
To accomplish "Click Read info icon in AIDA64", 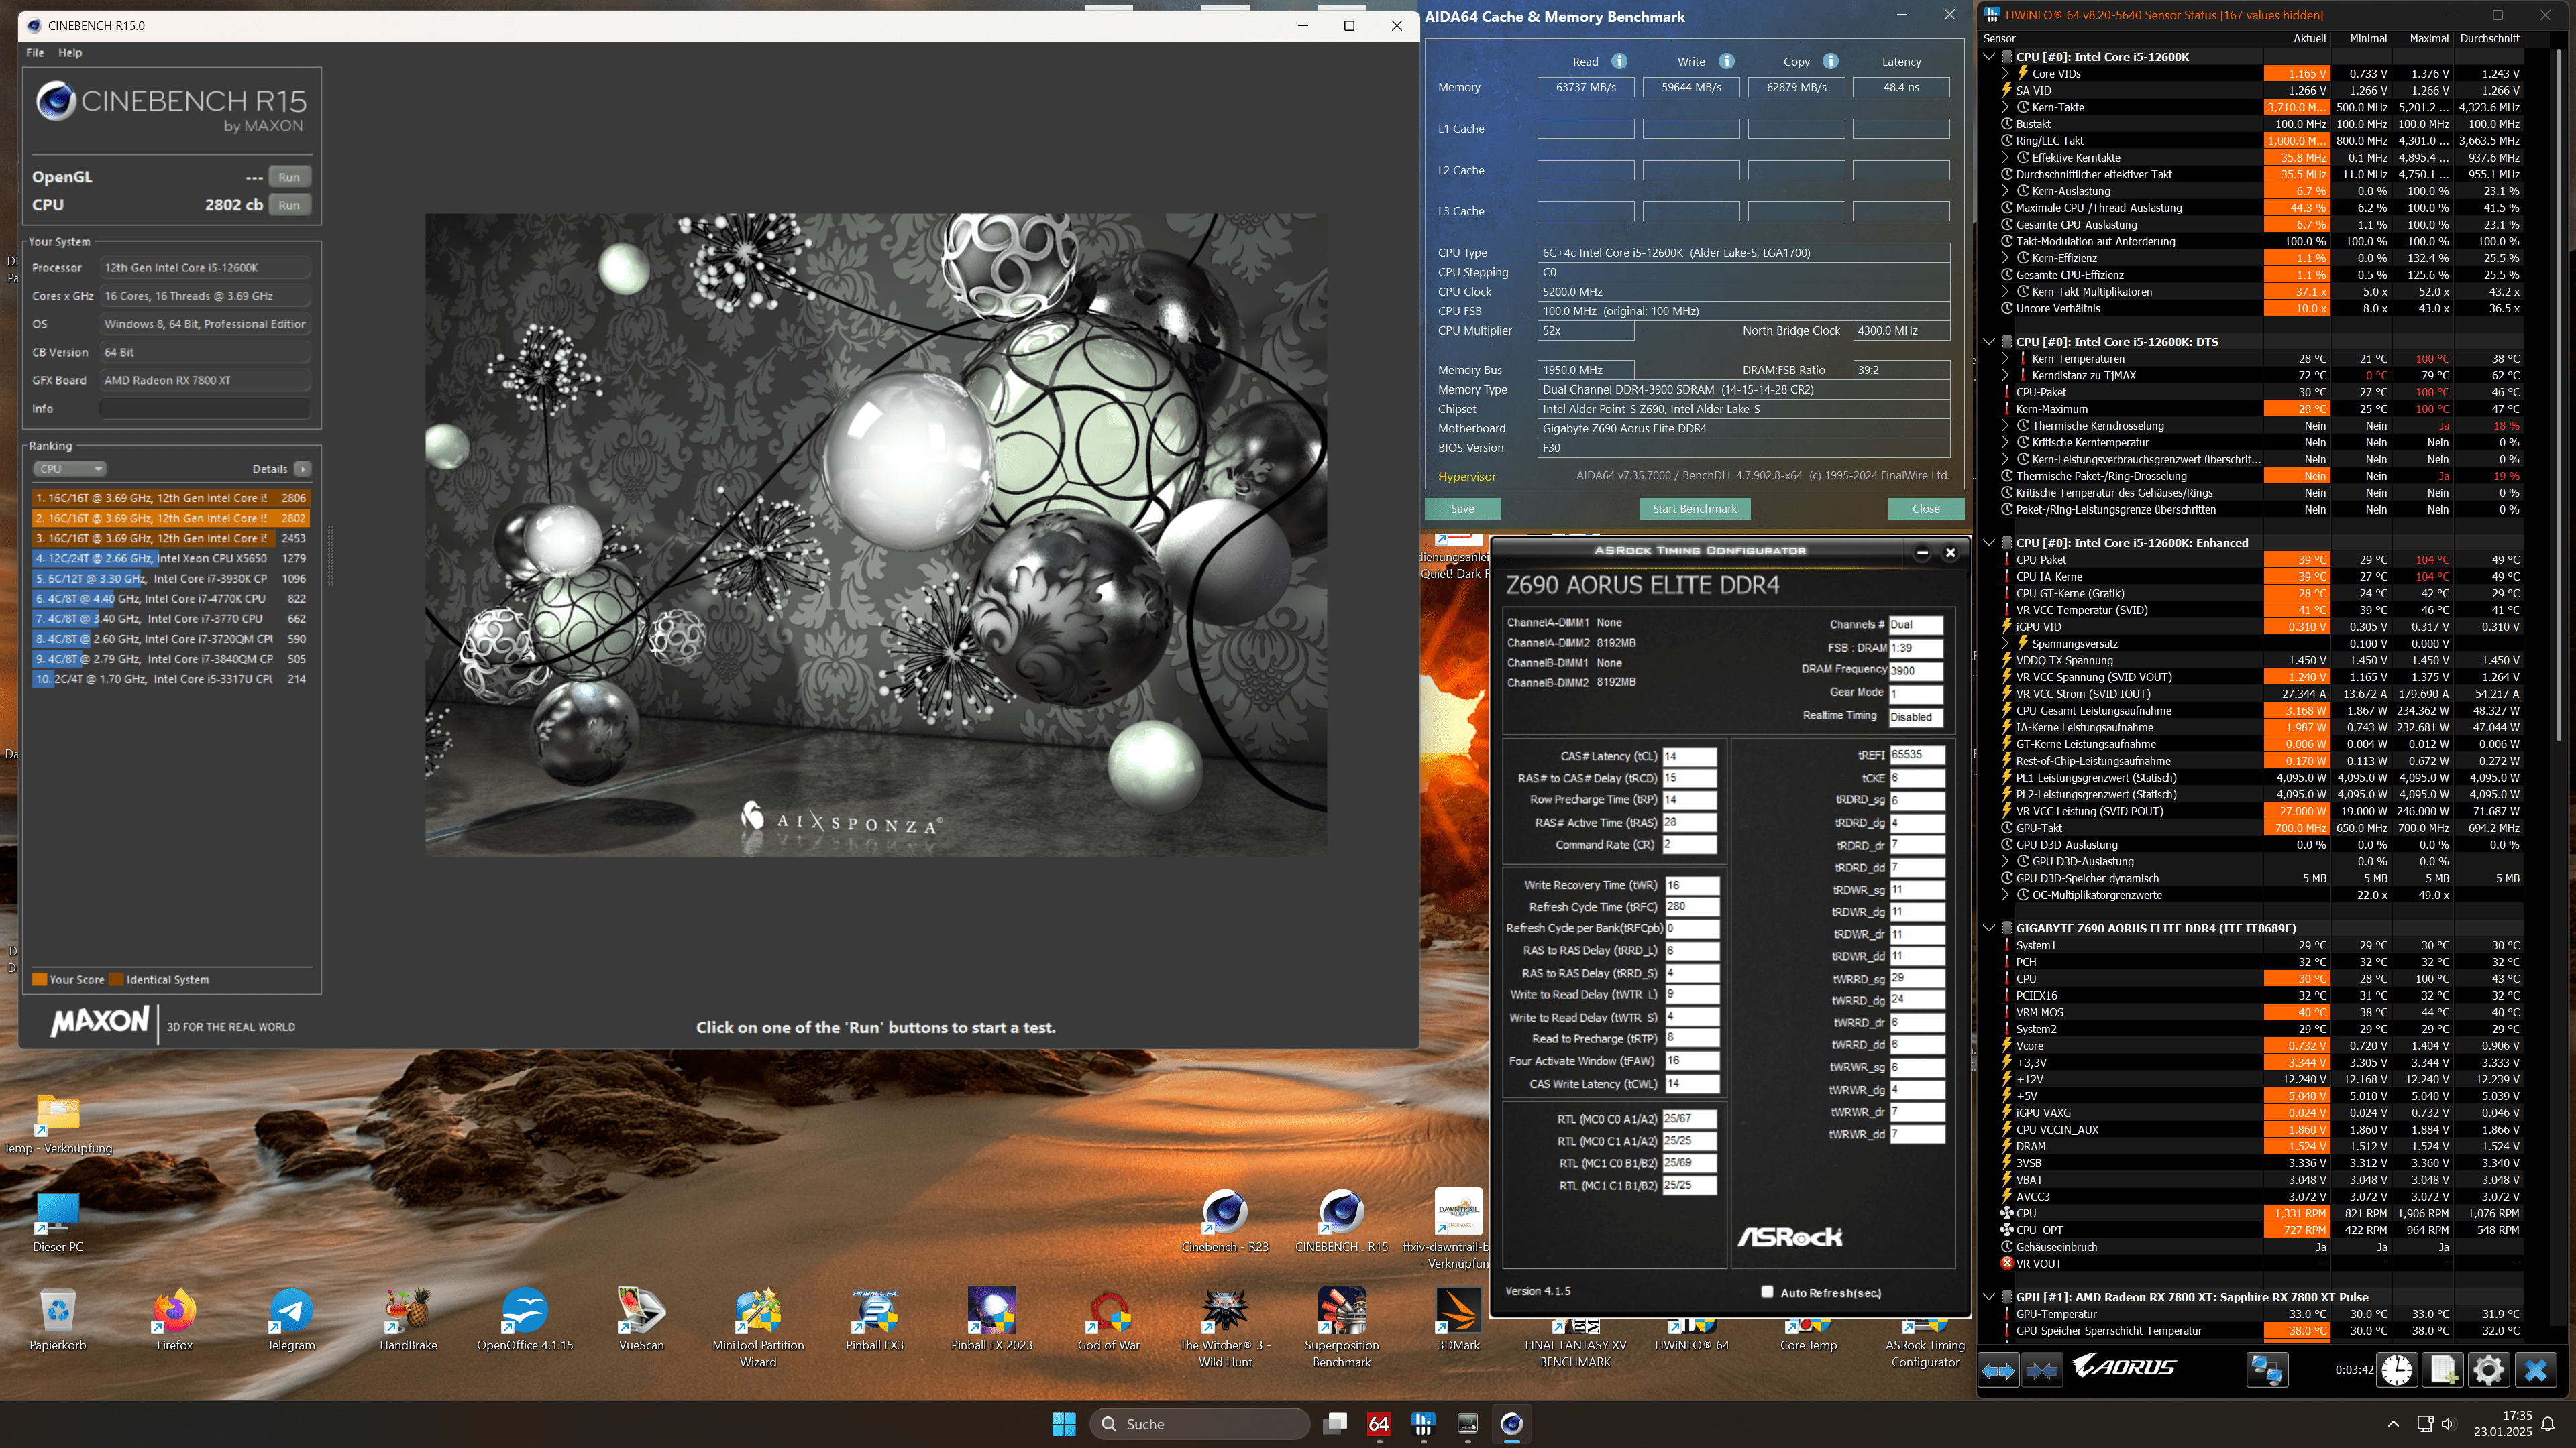I will [1619, 61].
